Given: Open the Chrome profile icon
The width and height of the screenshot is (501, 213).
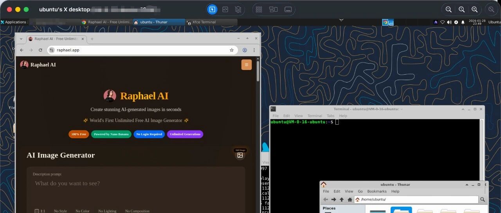Looking at the screenshot, I should [x=245, y=50].
